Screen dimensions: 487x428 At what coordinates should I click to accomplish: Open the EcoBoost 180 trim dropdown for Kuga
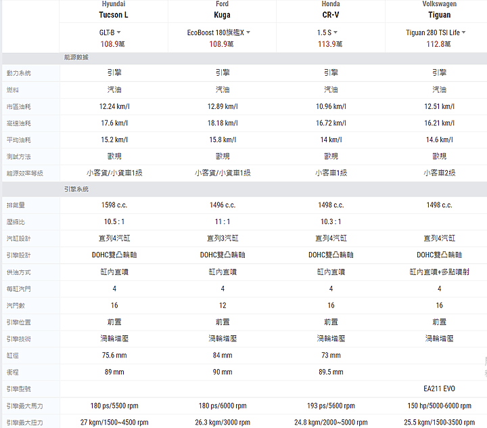218,33
